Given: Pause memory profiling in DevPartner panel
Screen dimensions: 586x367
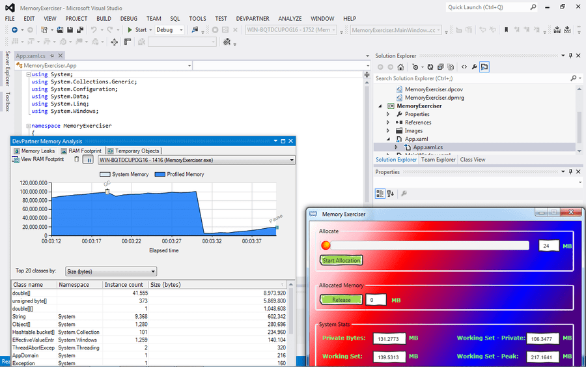Looking at the screenshot, I should (87, 160).
